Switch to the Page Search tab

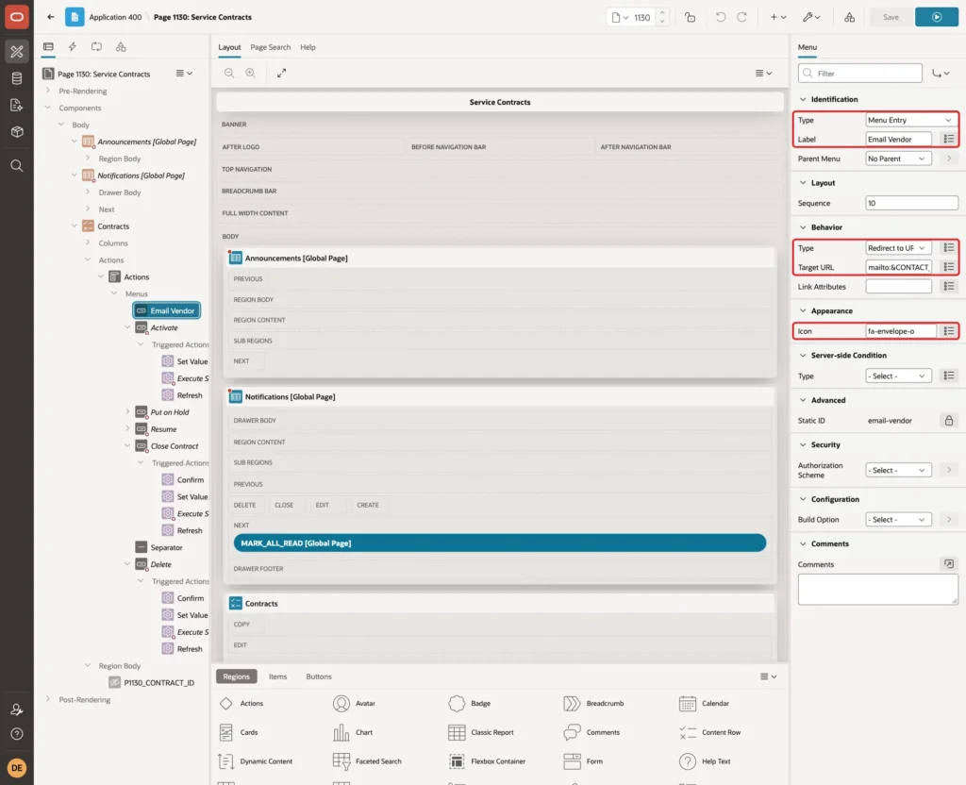tap(270, 47)
